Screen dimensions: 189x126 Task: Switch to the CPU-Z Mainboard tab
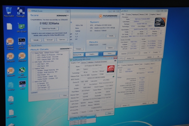(x=135, y=15)
